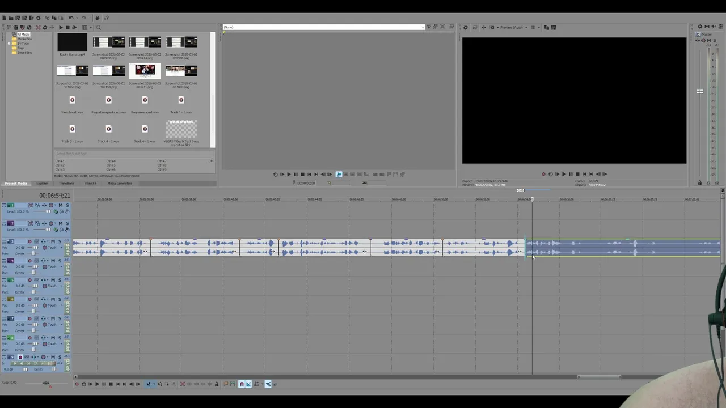Select the Media Bins folder
This screenshot has height=408, width=726.
tap(24, 39)
